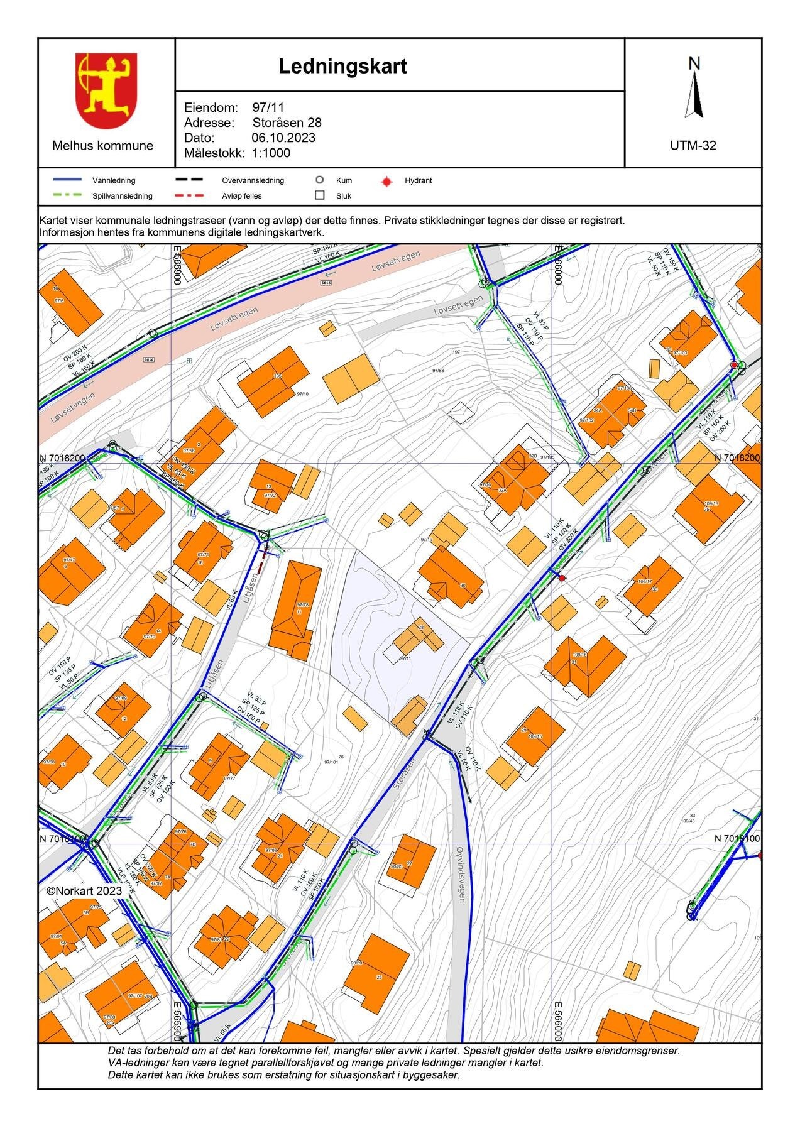Click the green Spillvannsledning line sample in legend
The image size is (800, 1131).
[68, 195]
